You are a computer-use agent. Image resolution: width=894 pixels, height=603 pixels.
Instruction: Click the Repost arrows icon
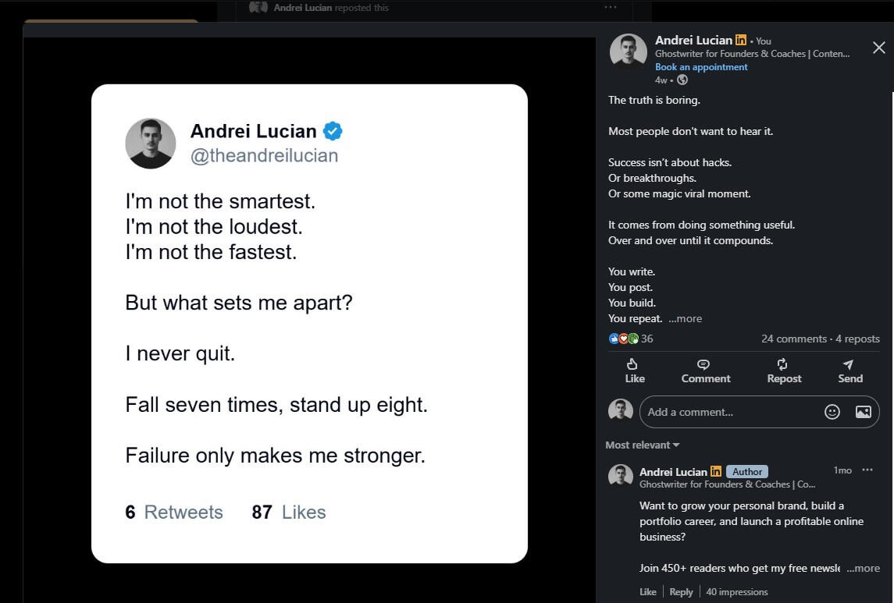click(782, 364)
